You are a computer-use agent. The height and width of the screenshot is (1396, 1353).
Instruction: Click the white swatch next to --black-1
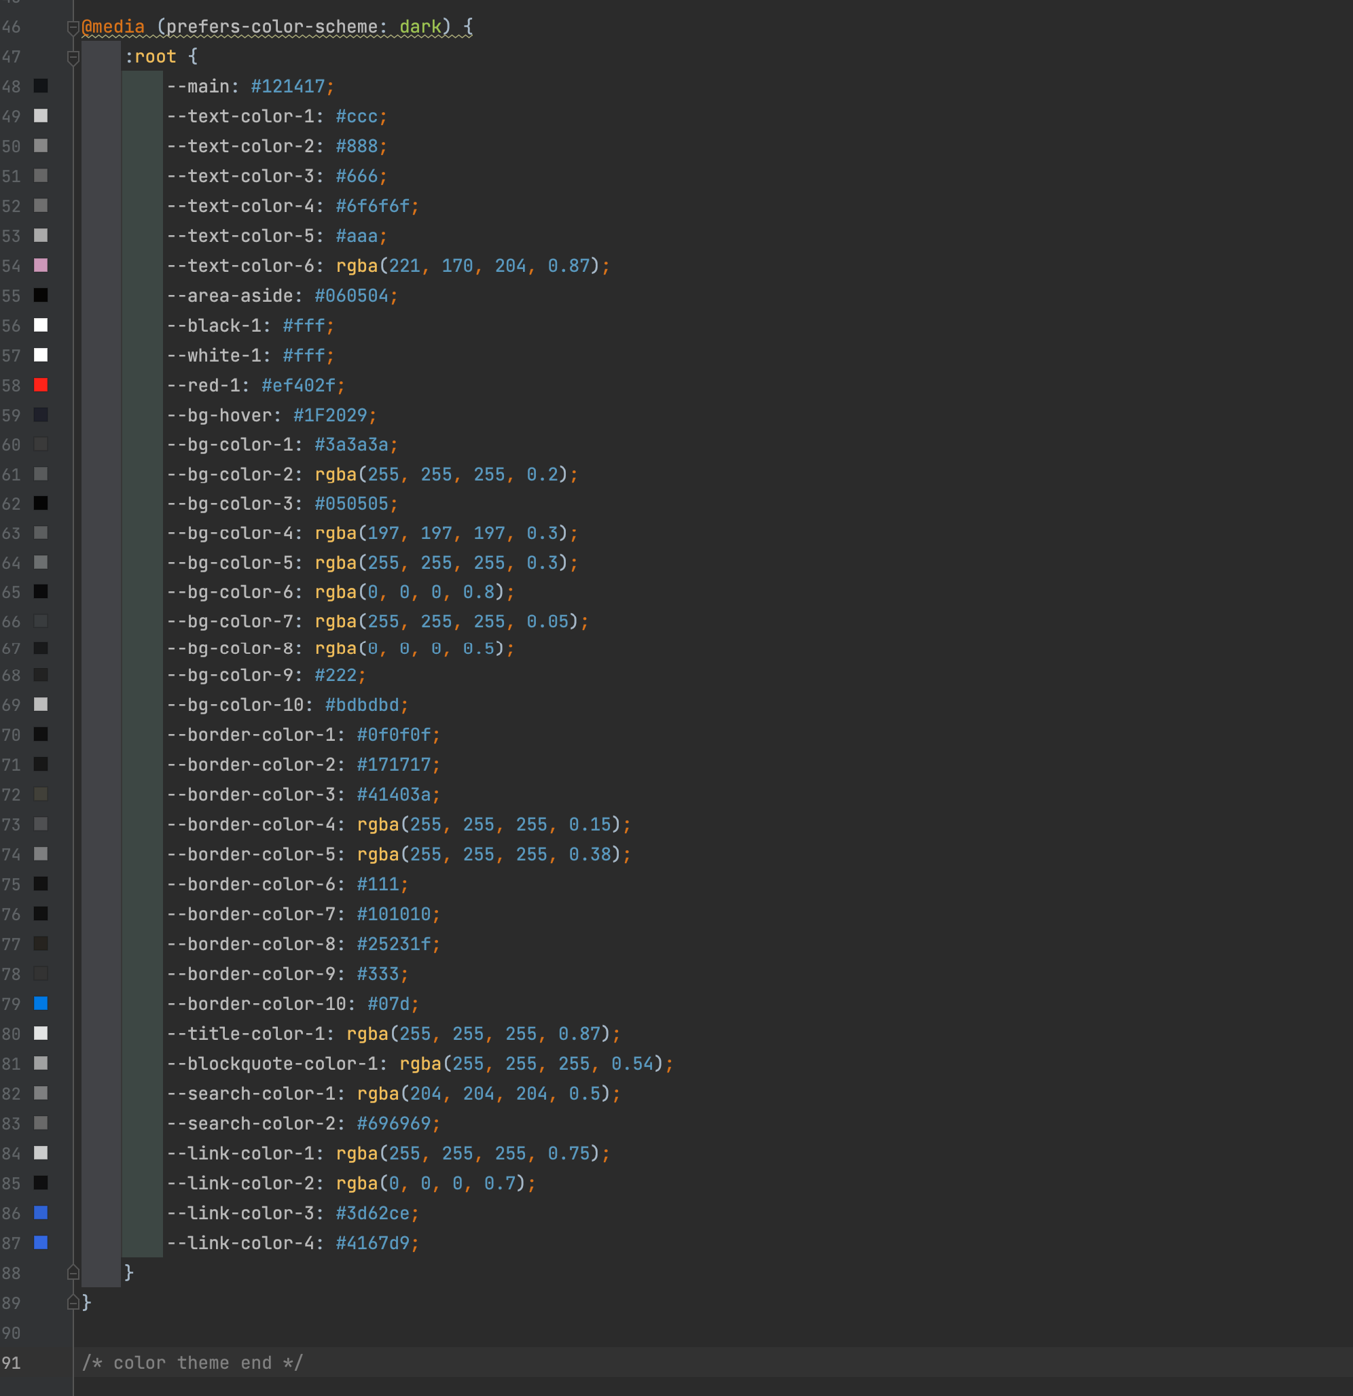click(41, 325)
